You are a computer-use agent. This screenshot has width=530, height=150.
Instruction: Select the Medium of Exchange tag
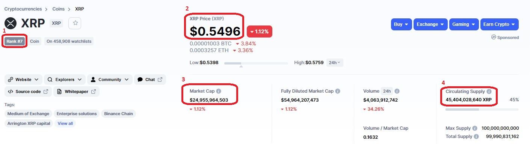(28, 114)
